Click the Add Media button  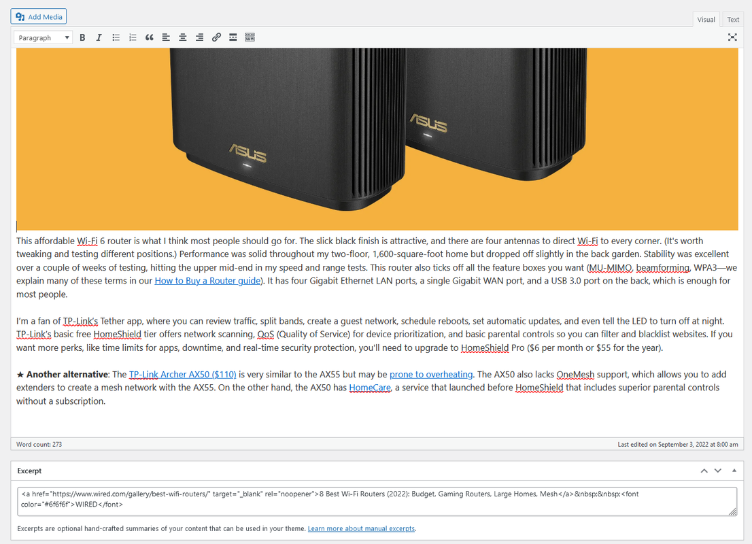(38, 16)
